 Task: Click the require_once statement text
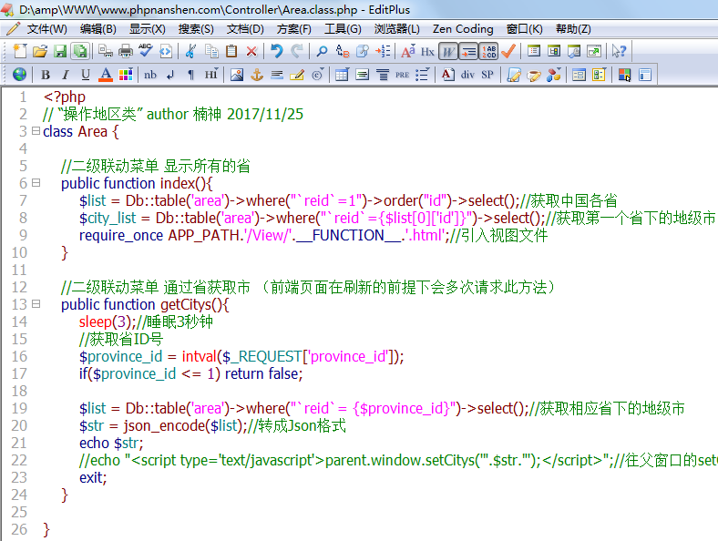(x=262, y=235)
